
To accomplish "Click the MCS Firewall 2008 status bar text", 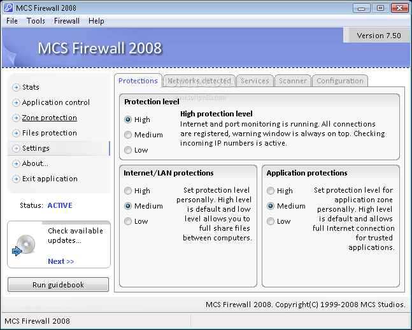I will [37, 321].
